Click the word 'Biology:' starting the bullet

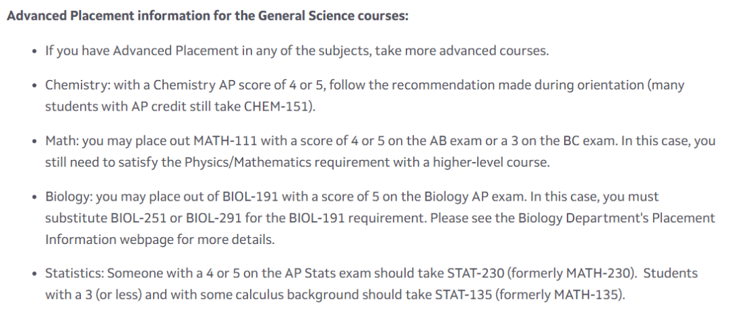coord(69,197)
